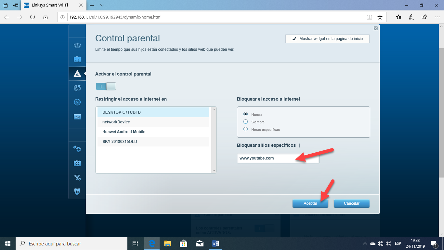Open Media Prioritization sidebar icon

[77, 88]
